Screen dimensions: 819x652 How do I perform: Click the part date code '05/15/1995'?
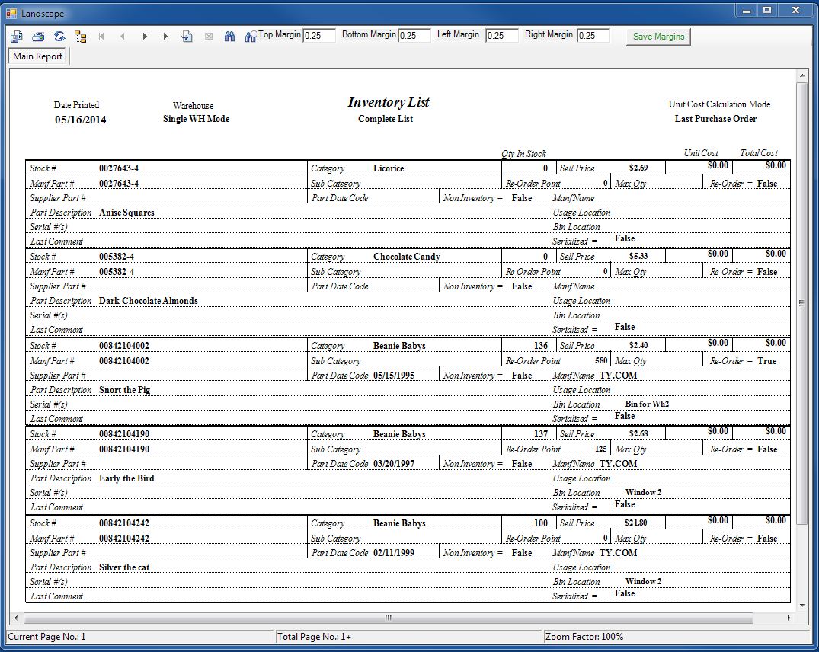point(394,376)
